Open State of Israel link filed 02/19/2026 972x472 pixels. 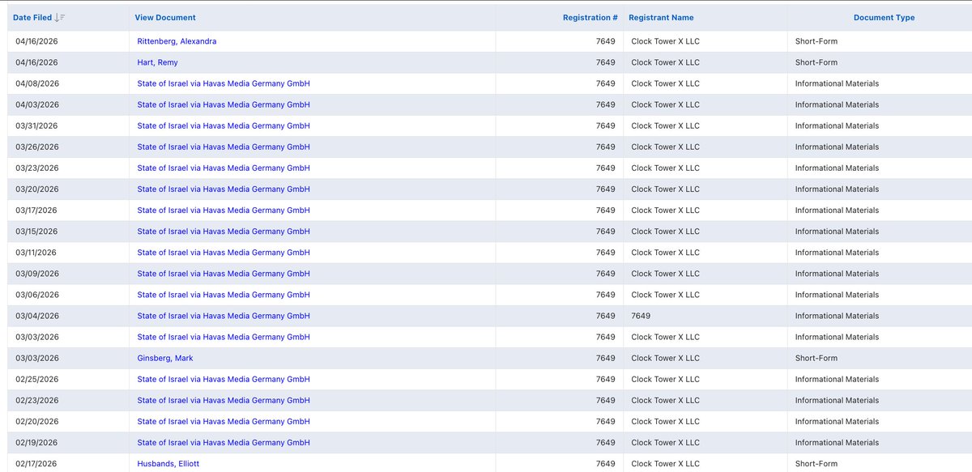pyautogui.click(x=224, y=442)
